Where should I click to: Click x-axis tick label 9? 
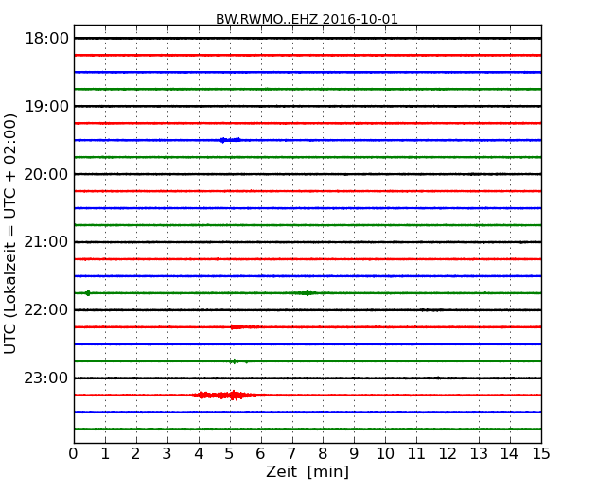point(354,453)
